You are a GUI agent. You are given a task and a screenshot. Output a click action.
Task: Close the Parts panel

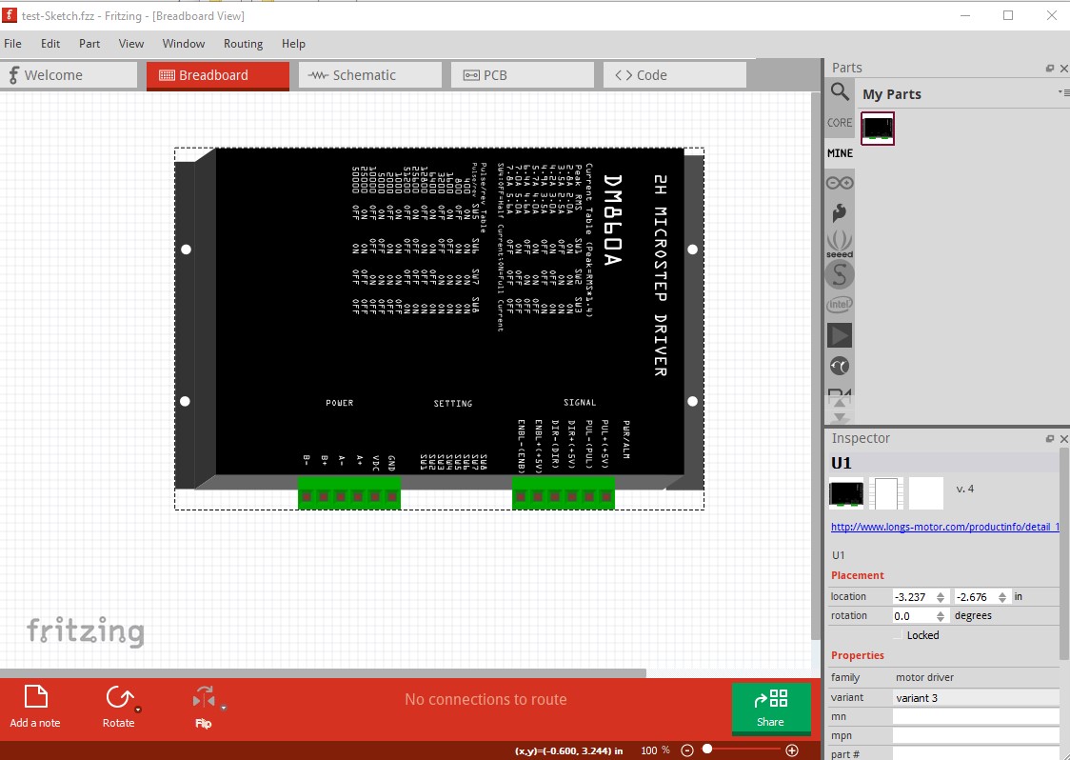coord(1063,69)
